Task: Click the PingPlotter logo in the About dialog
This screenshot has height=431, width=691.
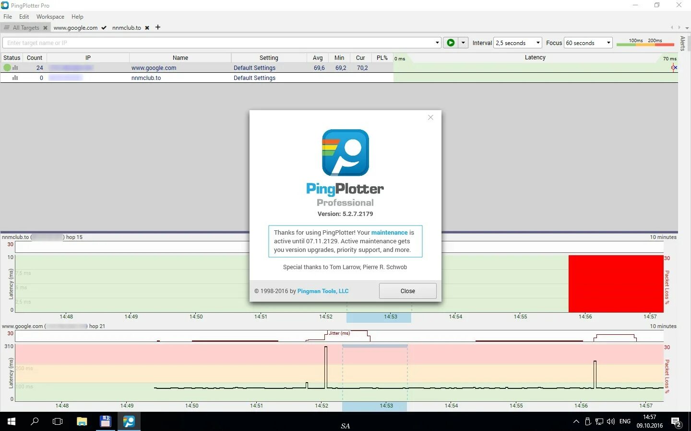Action: tap(345, 153)
